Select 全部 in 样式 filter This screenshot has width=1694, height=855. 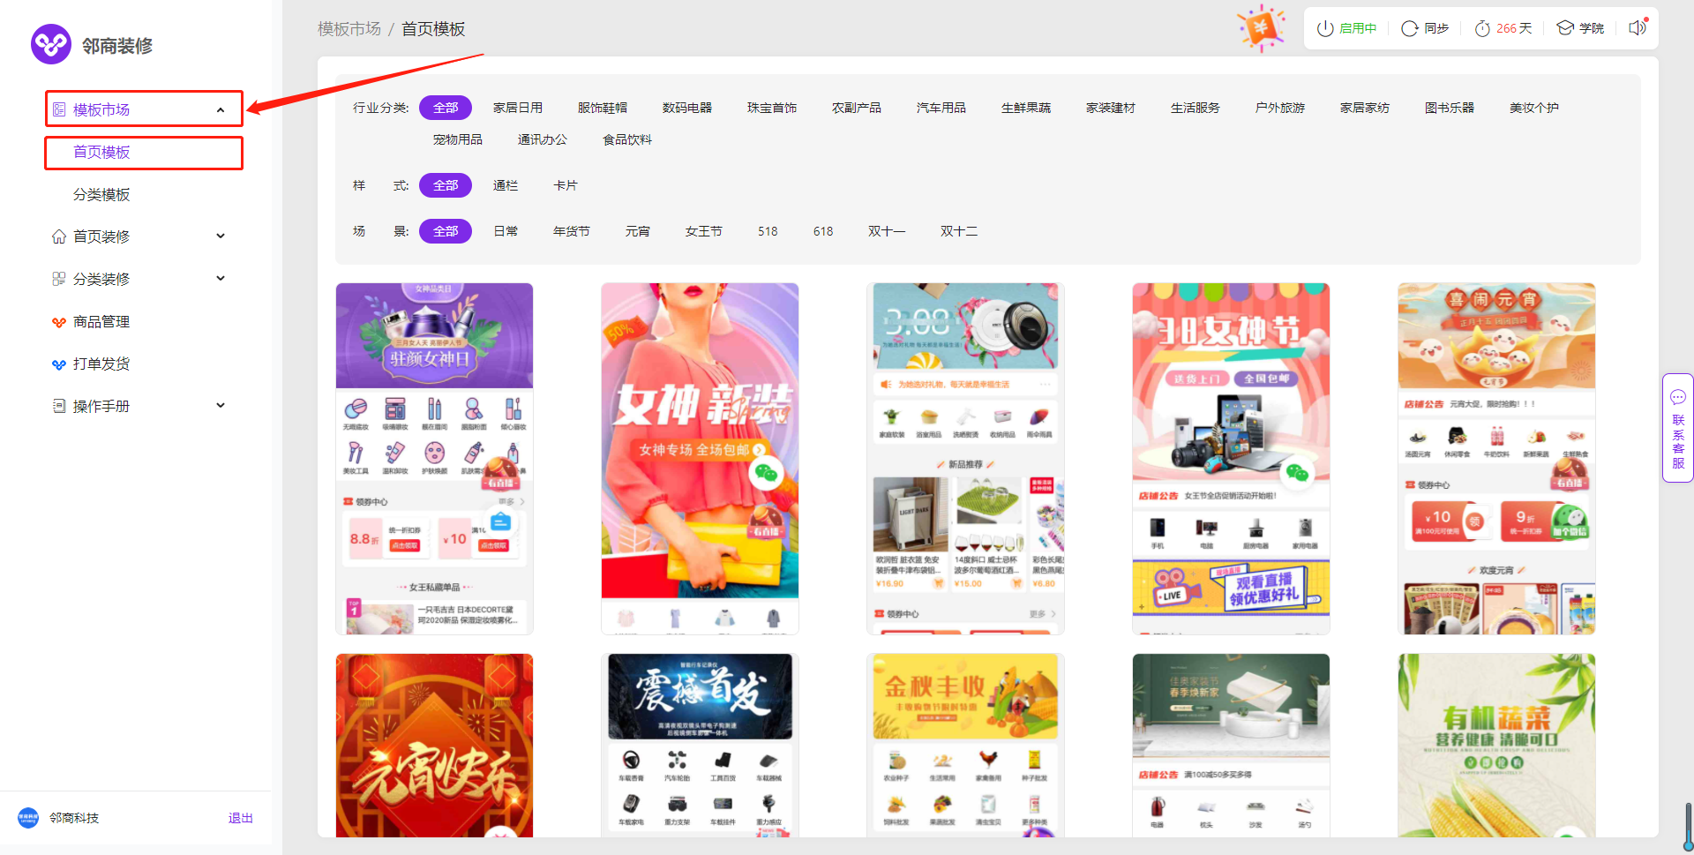click(x=446, y=185)
